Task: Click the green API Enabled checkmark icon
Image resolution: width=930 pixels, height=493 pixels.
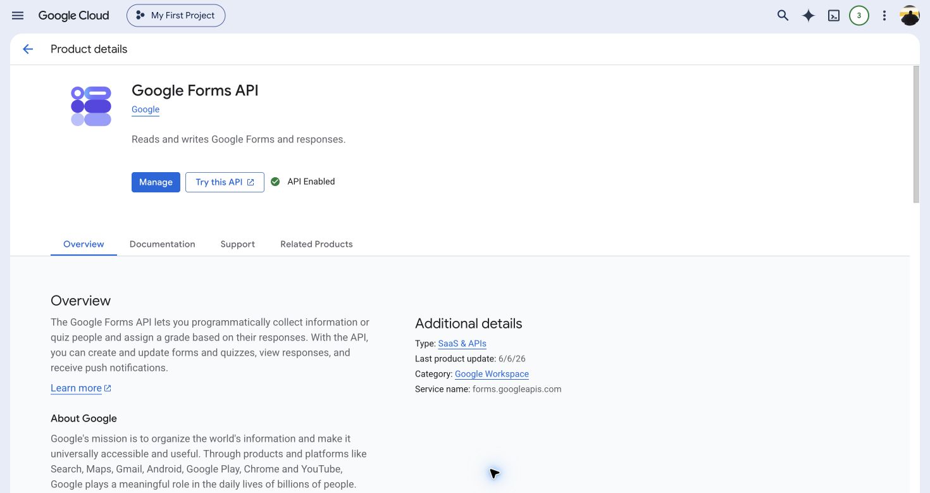Action: pos(275,182)
